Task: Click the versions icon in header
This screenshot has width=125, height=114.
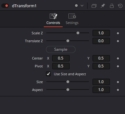Action: pyautogui.click(x=94, y=6)
